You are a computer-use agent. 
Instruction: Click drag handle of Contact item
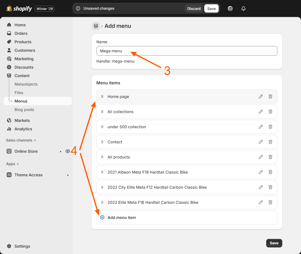(x=102, y=142)
